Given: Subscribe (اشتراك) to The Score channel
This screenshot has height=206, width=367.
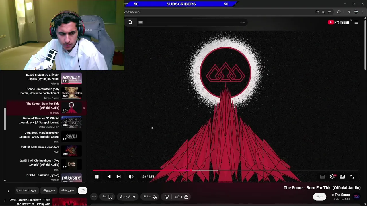Looking at the screenshot, I should [x=319, y=197].
